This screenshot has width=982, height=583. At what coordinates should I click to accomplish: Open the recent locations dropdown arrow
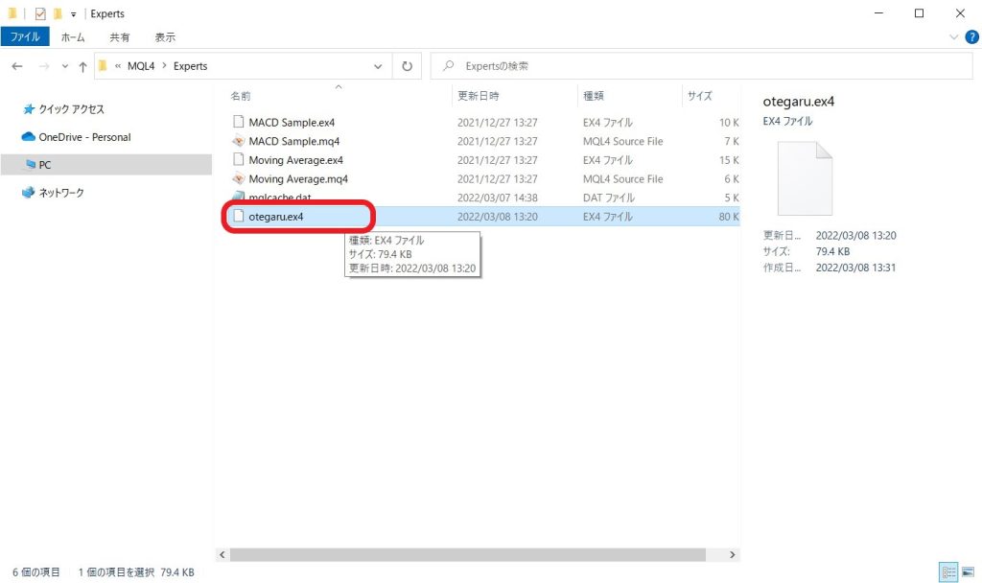click(62, 66)
